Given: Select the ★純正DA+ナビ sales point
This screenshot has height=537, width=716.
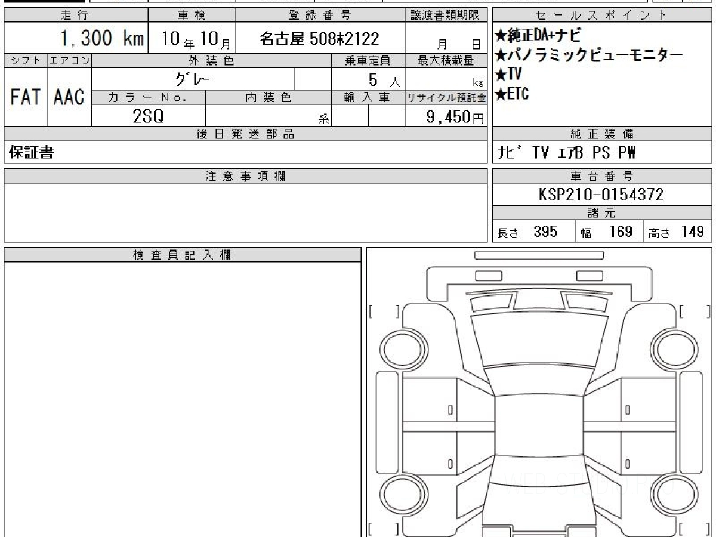Looking at the screenshot, I should tap(537, 35).
